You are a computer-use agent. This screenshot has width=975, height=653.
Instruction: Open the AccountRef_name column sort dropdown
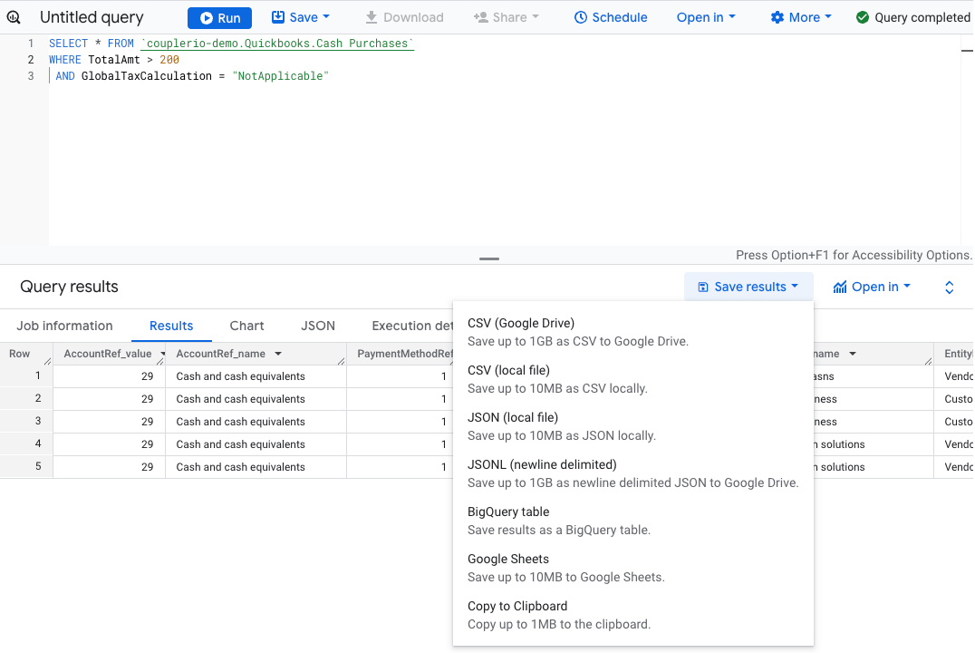click(x=279, y=354)
